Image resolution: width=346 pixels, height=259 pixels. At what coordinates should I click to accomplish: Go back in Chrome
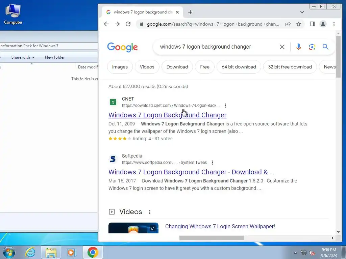[x=106, y=24]
